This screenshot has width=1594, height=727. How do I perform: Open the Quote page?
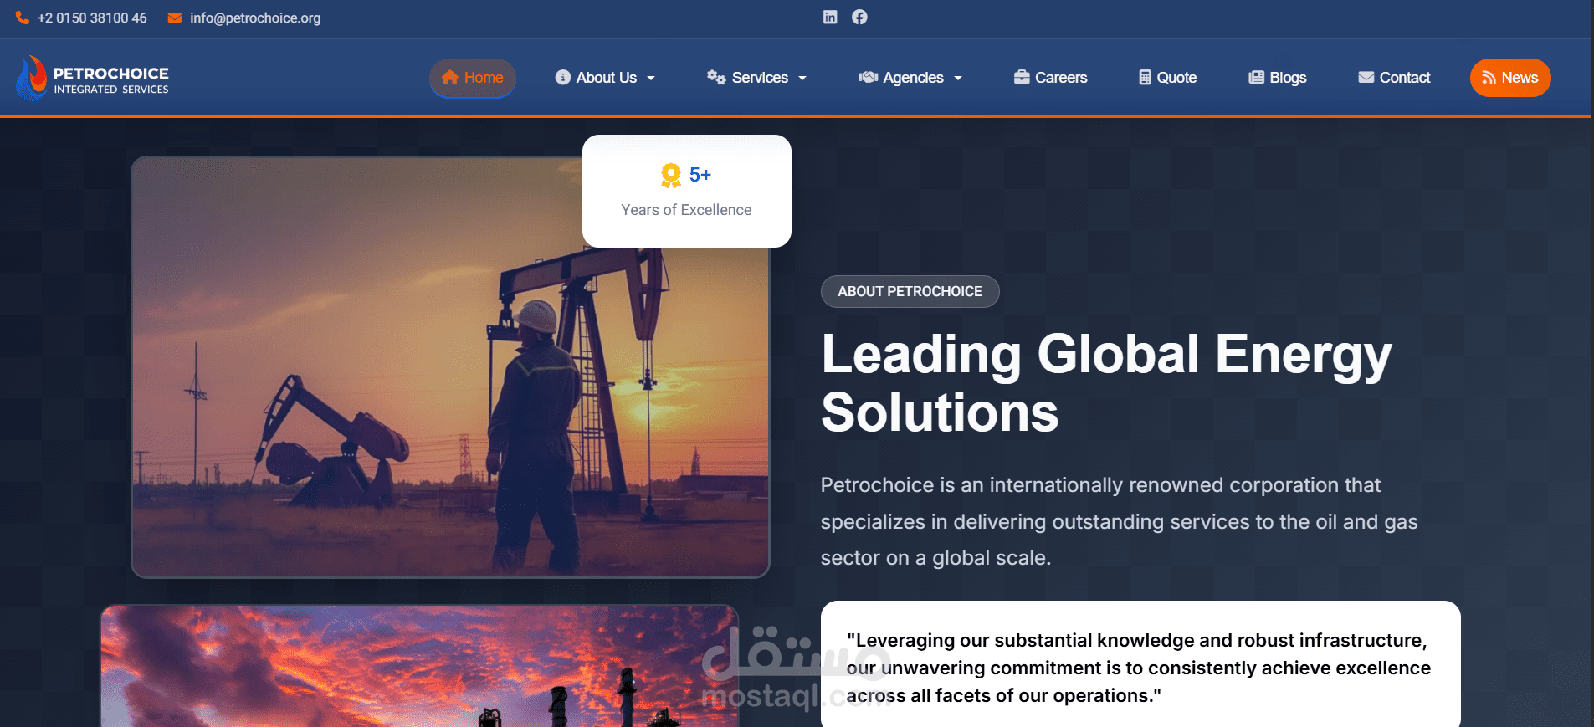(x=1168, y=78)
